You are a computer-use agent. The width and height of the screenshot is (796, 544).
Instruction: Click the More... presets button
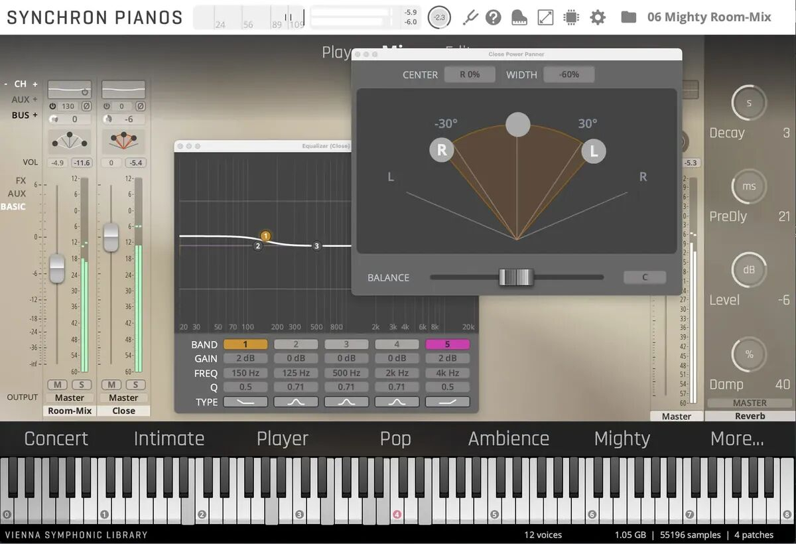(737, 439)
